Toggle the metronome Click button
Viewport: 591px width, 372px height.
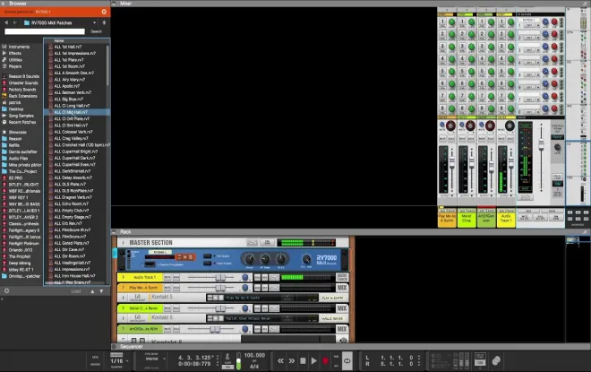coord(227,368)
